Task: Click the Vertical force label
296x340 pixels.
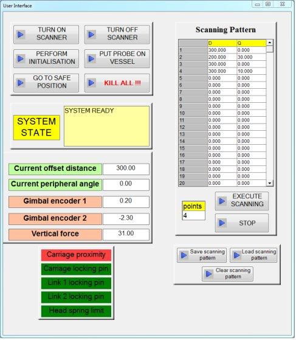Action: [55, 234]
